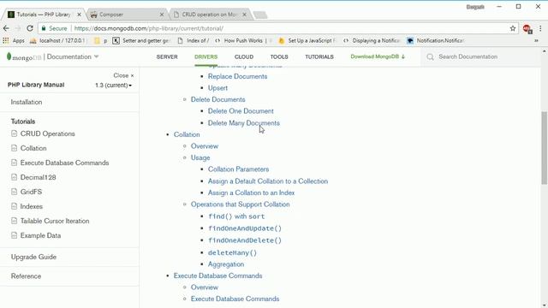Open the Index of / bookmark

[x=194, y=40]
